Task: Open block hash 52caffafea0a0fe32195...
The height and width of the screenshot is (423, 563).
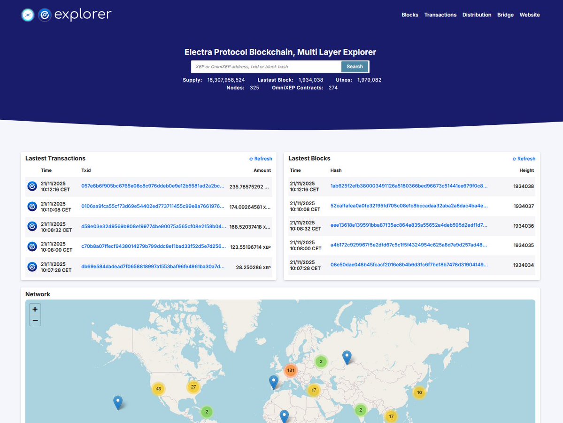Action: coord(409,206)
